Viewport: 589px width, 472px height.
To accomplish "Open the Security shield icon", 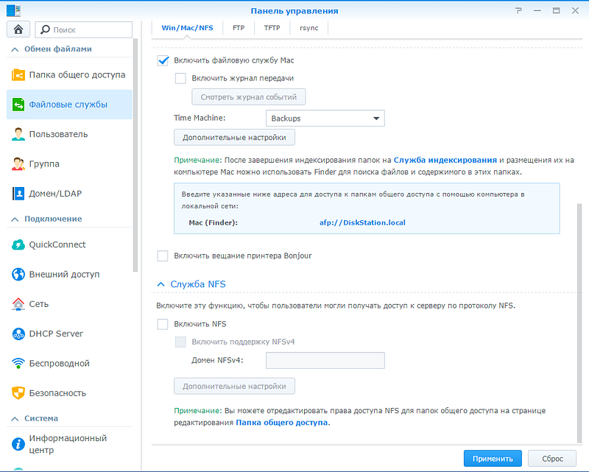I will pyautogui.click(x=18, y=393).
